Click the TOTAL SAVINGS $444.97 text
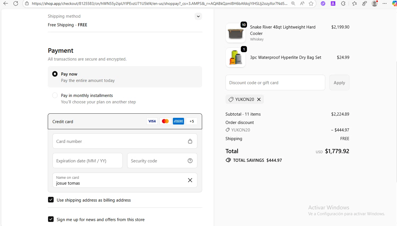Viewport: 397px width, 226px height. [258, 160]
